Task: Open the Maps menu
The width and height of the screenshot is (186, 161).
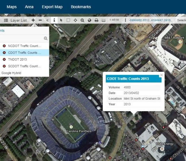Action: pyautogui.click(x=11, y=7)
